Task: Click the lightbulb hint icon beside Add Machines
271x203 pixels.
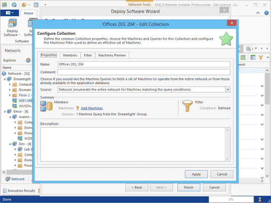Action: pyautogui.click(x=78, y=108)
